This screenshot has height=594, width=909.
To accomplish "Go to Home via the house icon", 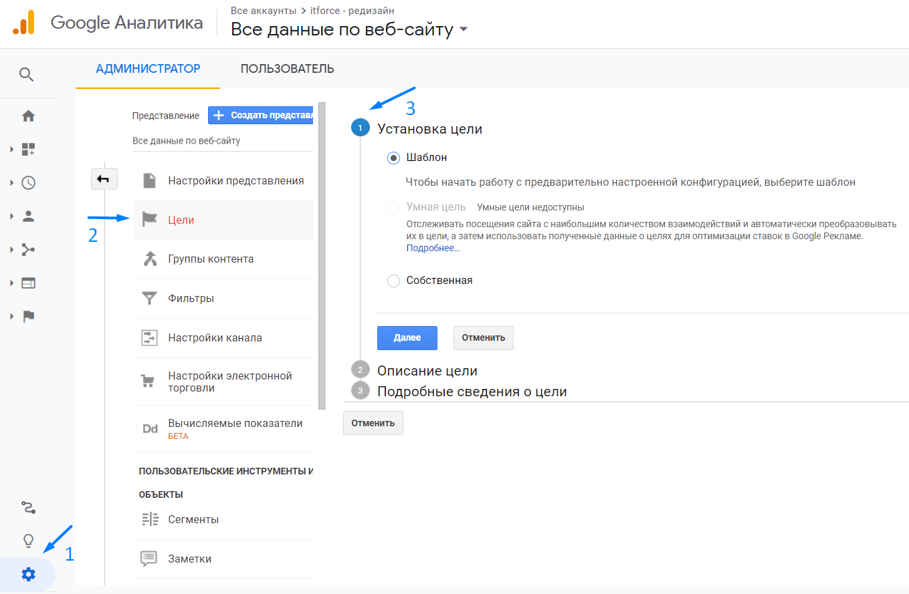I will (x=28, y=116).
